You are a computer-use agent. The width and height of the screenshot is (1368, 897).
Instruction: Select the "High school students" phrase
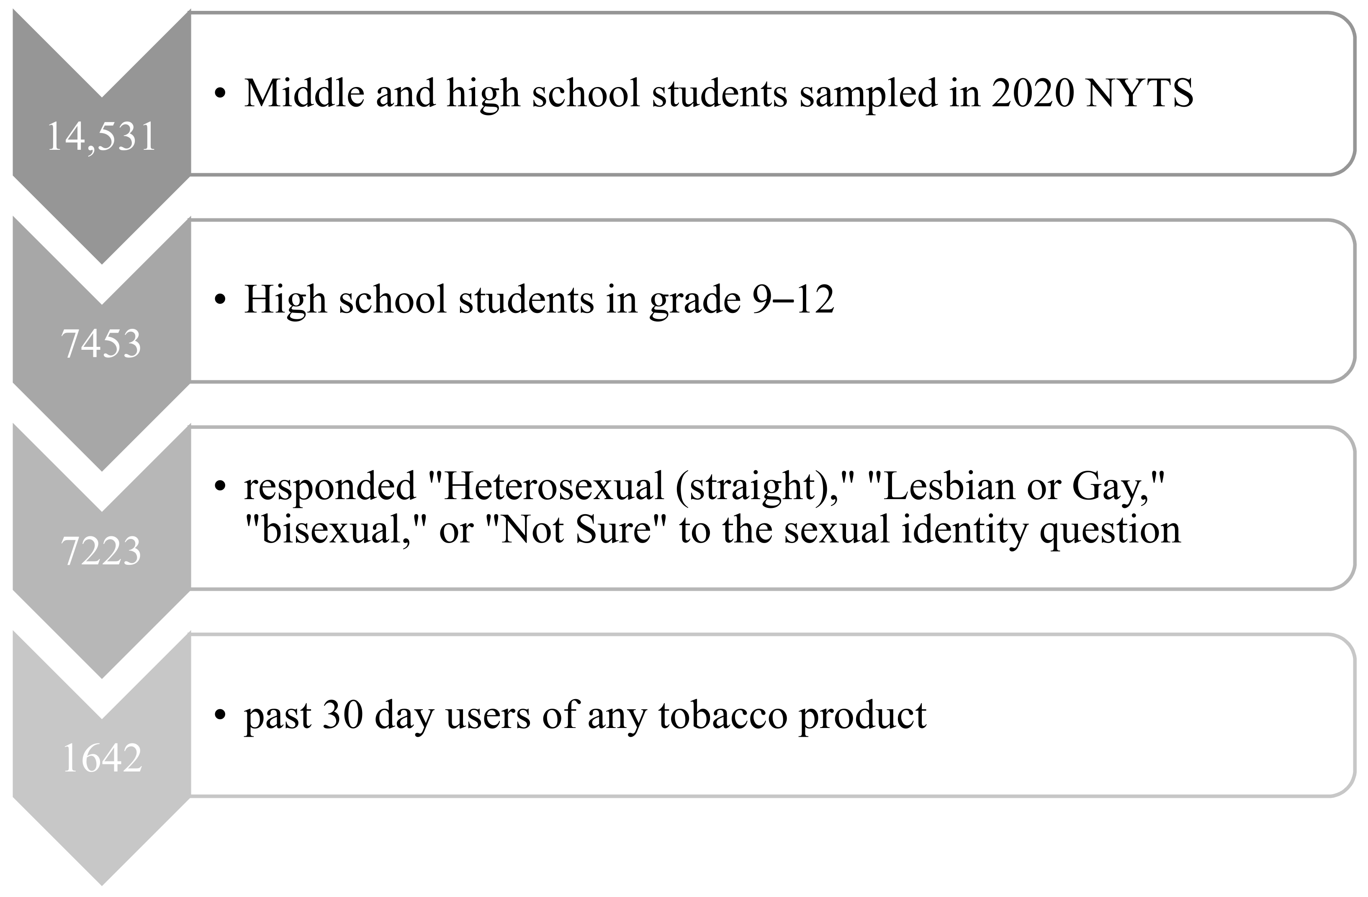(x=419, y=300)
